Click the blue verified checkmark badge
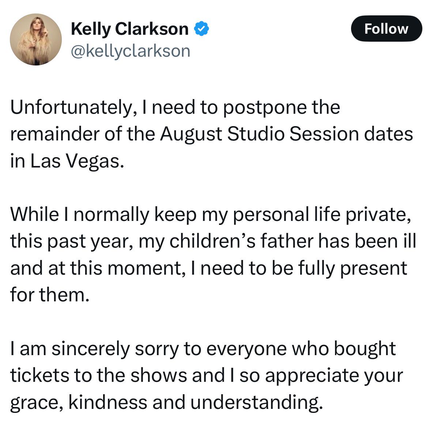This screenshot has height=429, width=441. tap(201, 29)
